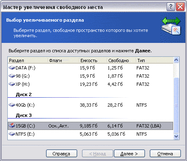Select the 15GB (C:) partition name
The height and width of the screenshot is (161, 187).
[x=25, y=126]
